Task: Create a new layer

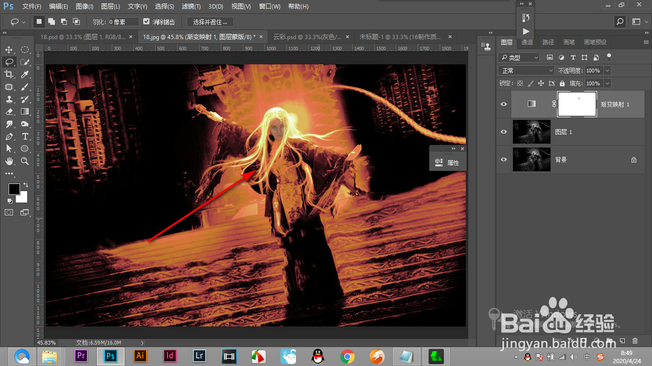Action: point(622,341)
